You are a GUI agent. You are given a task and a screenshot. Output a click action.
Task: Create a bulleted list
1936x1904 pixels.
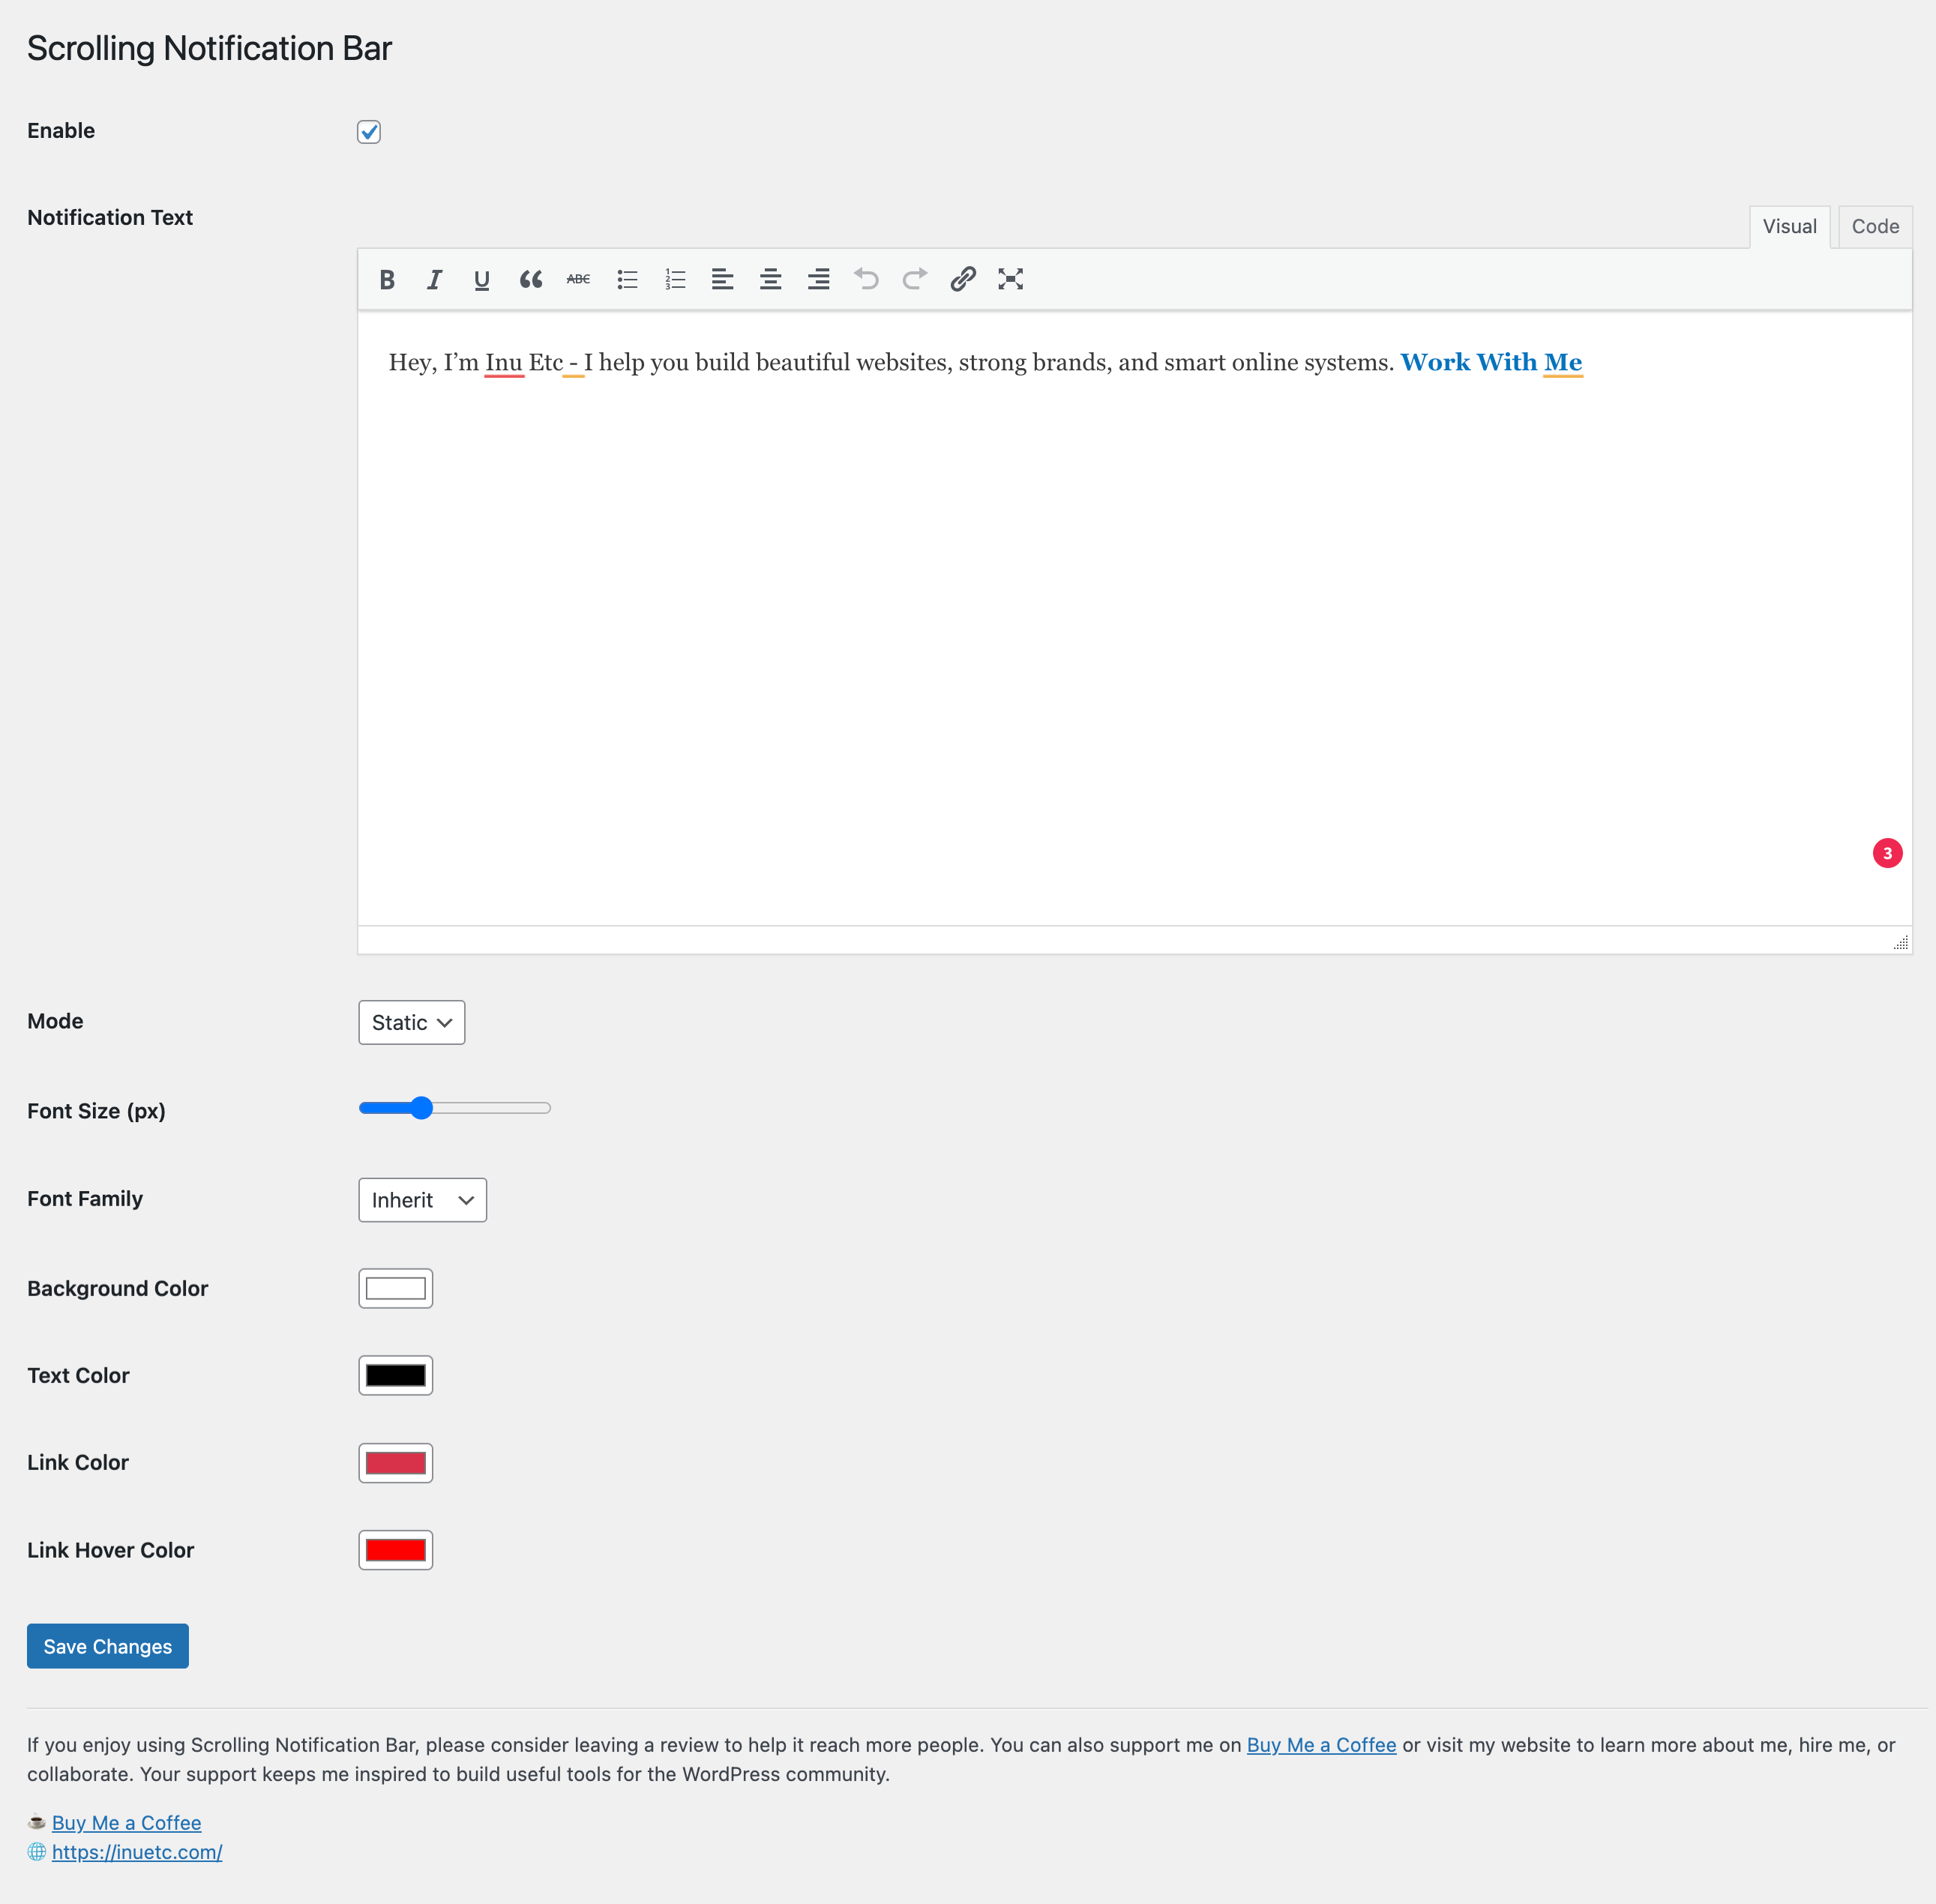(x=628, y=280)
